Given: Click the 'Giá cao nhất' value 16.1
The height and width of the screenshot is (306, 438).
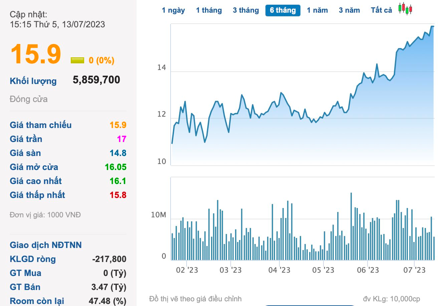Looking at the screenshot, I should point(118,181).
